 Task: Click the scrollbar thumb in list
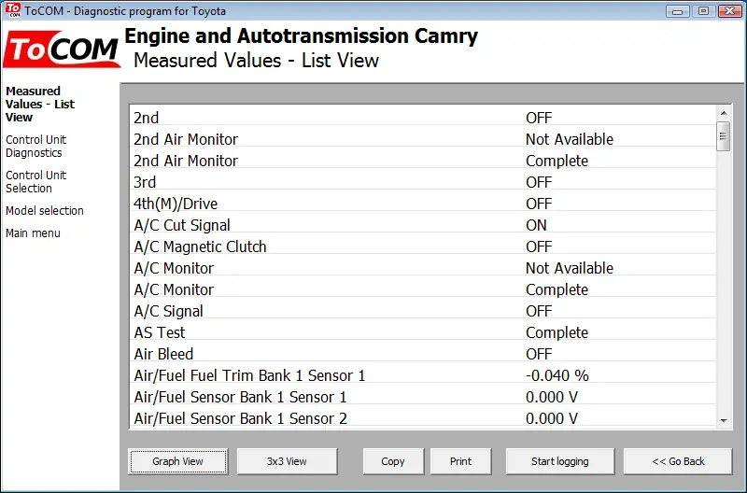(724, 136)
